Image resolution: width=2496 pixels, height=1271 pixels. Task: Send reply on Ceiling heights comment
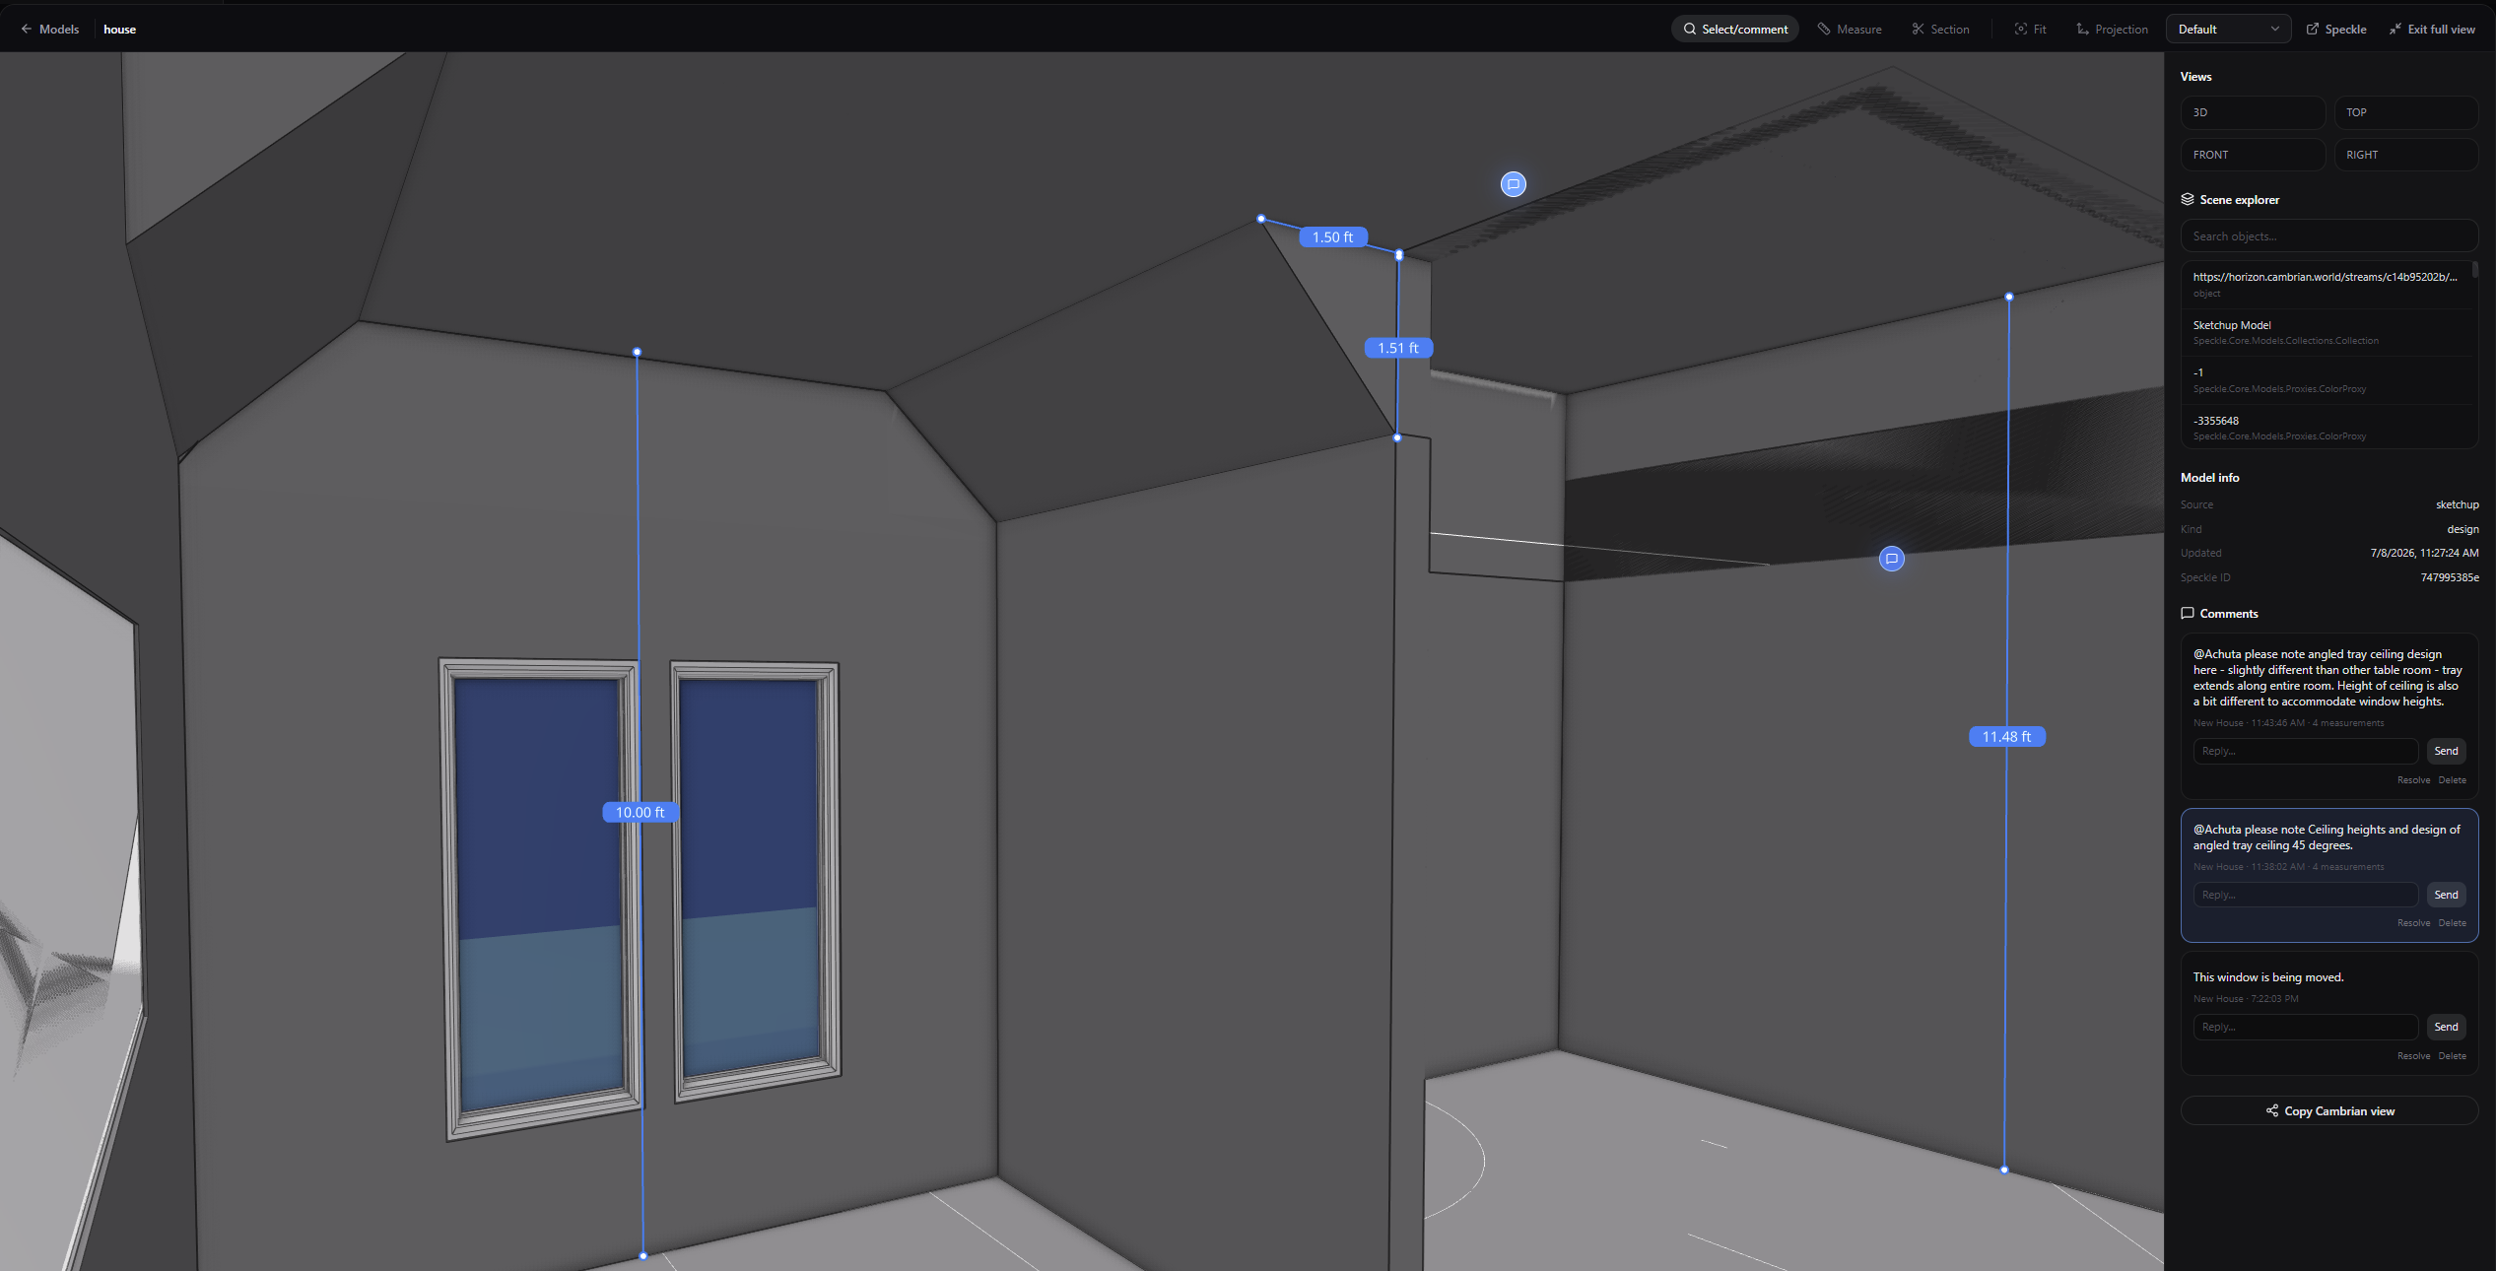click(2446, 895)
